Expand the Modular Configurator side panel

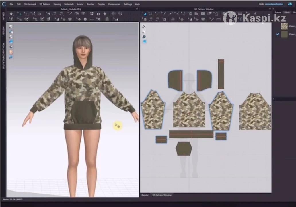coord(3,56)
